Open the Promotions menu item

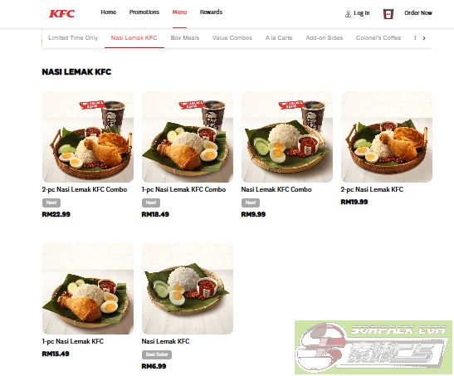144,12
